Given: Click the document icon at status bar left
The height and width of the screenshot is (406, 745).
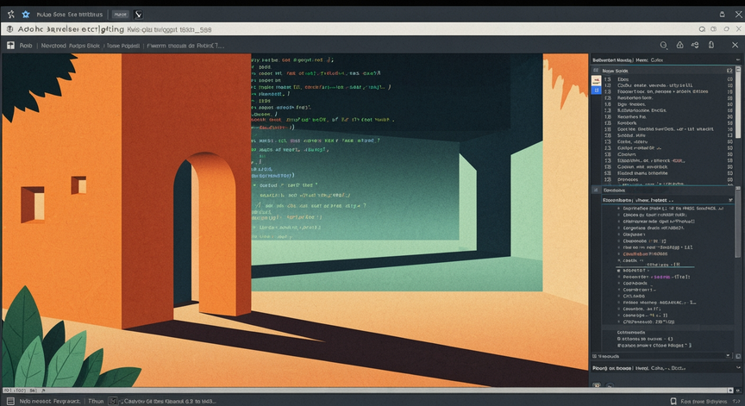Looking at the screenshot, I should pos(10,401).
